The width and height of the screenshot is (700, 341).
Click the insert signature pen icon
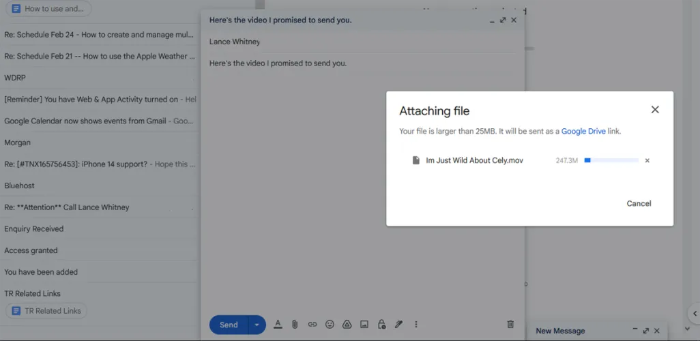(x=398, y=325)
